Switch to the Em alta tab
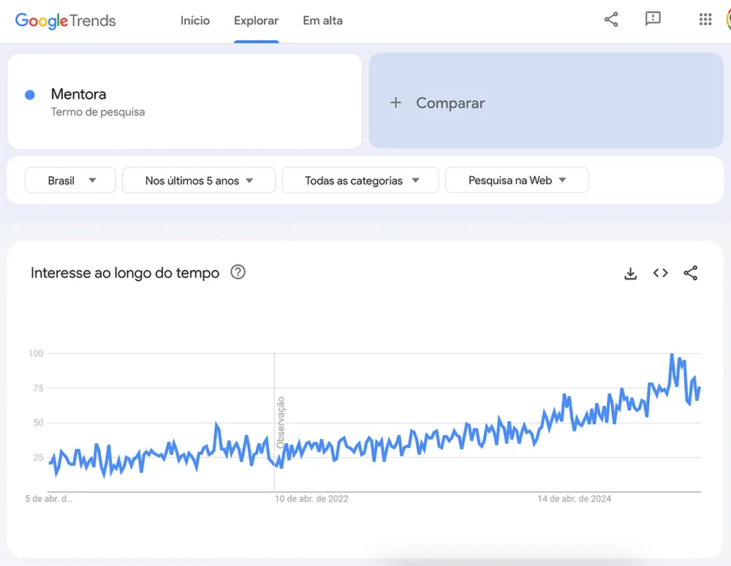Screen dimensions: 731x566 (322, 20)
